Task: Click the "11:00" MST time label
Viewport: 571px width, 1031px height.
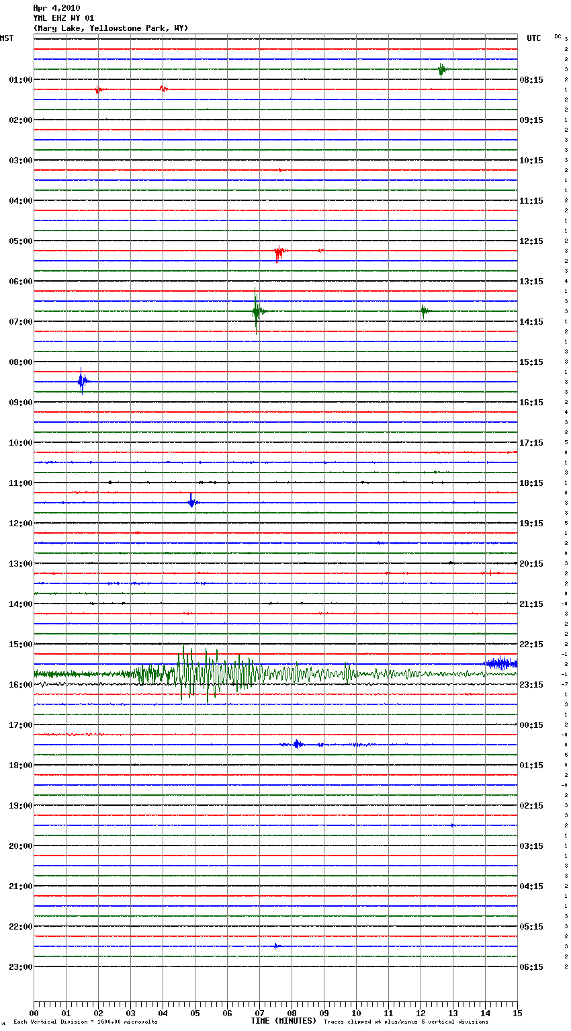Action: (21, 483)
